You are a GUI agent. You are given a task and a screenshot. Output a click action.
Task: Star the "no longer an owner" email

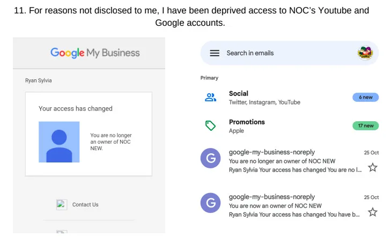(x=372, y=168)
